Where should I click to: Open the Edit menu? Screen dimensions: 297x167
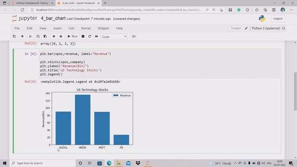pos(30,28)
